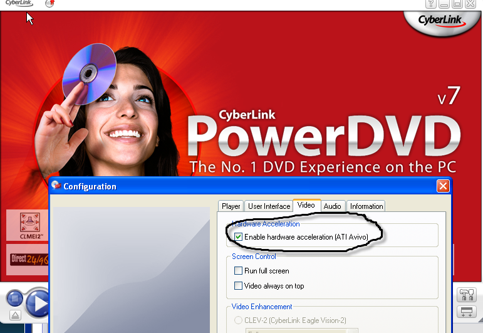Image resolution: width=483 pixels, height=333 pixels.
Task: Select the CLEV-2 Eagle Vision radio button
Action: [x=238, y=320]
